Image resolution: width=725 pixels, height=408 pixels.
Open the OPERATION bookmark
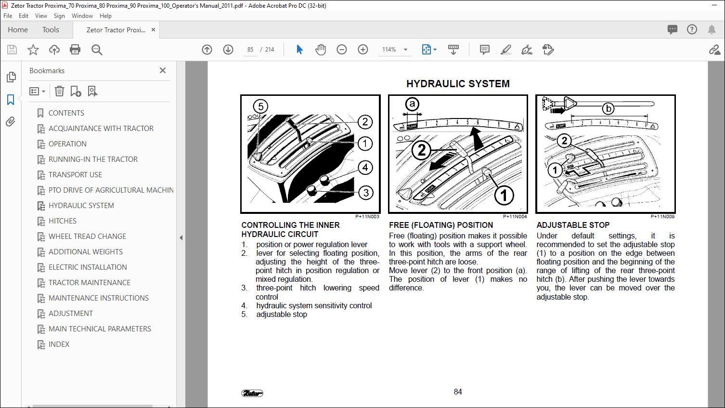point(67,144)
